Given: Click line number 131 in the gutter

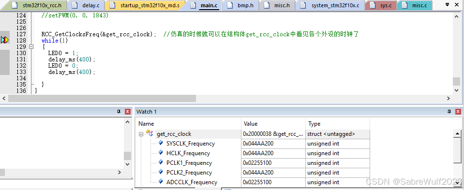Looking at the screenshot, I should pyautogui.click(x=21, y=59).
